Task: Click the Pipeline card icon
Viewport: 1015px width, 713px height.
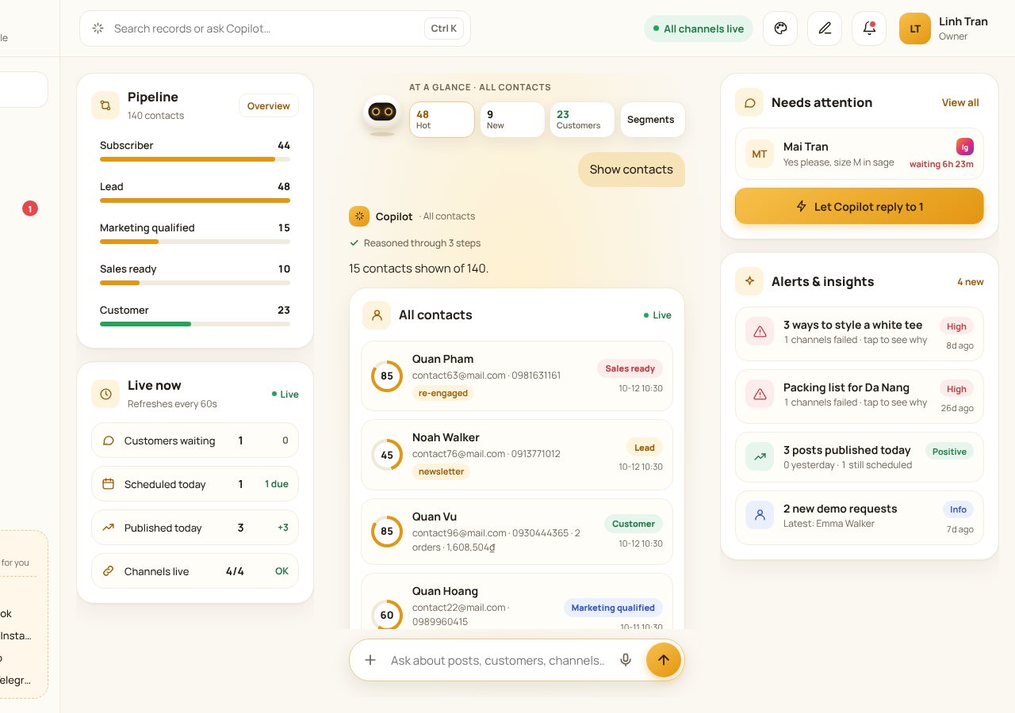Action: [105, 105]
